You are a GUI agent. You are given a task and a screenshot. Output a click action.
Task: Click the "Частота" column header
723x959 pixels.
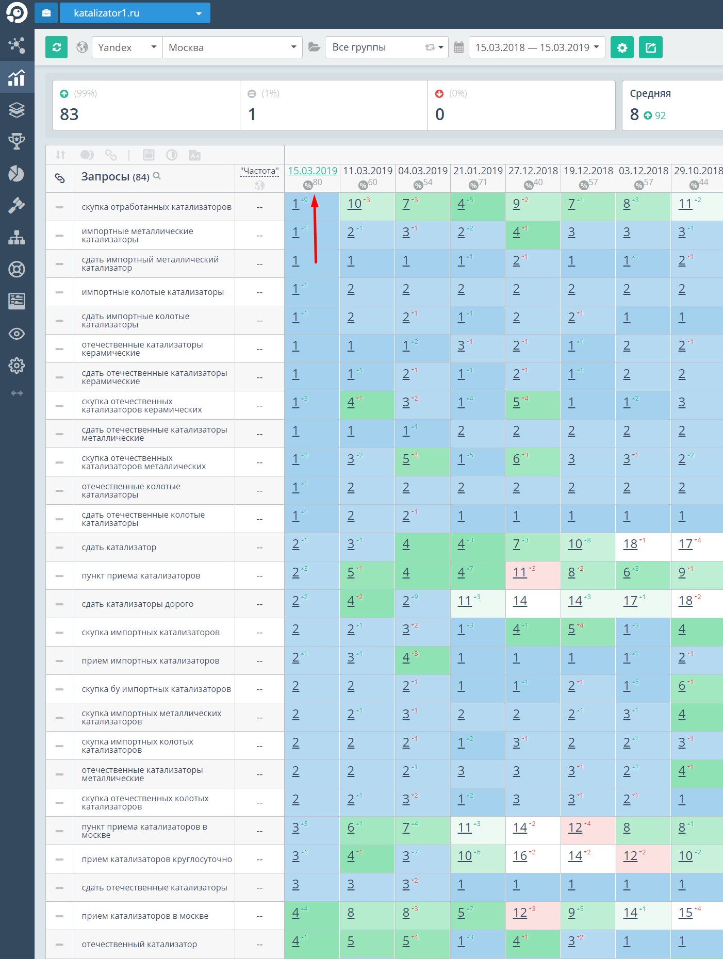(x=260, y=171)
